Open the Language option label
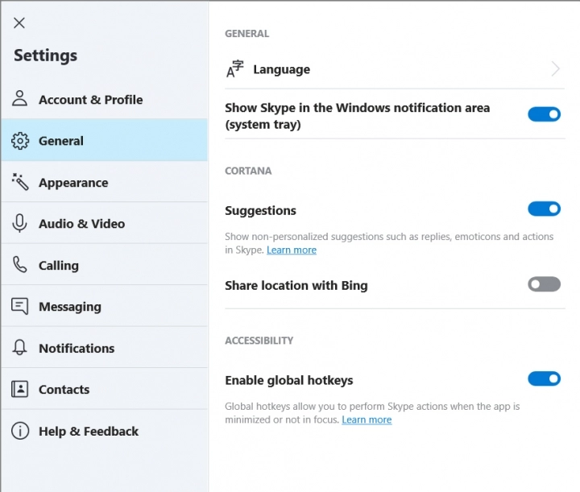The height and width of the screenshot is (492, 580). click(281, 69)
